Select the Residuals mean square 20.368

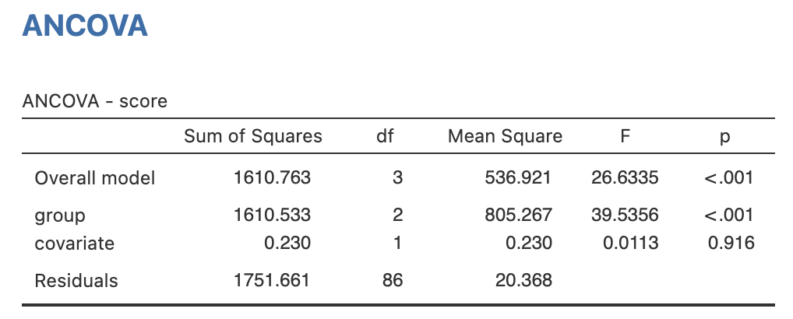click(523, 281)
